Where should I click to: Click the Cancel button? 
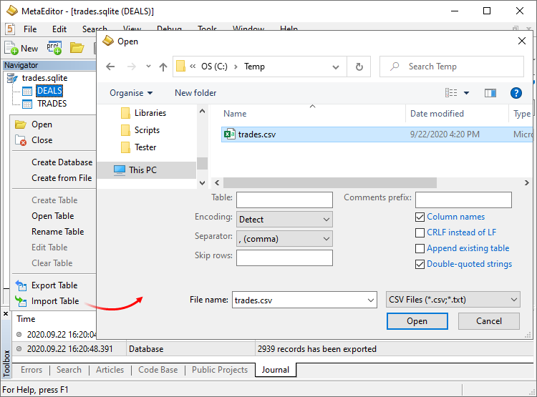click(x=489, y=321)
